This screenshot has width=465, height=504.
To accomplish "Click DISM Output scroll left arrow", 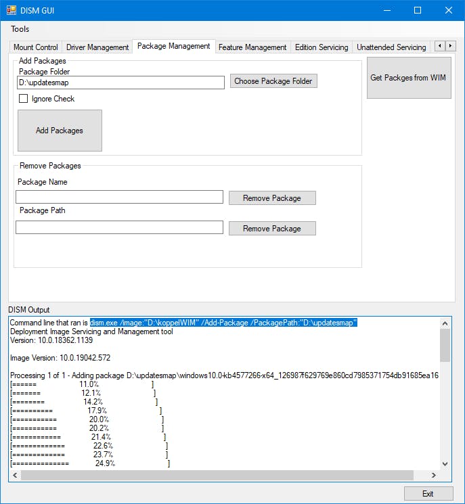I will point(15,475).
